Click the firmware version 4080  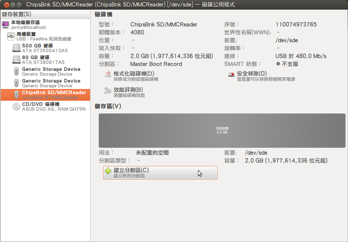[x=137, y=32]
